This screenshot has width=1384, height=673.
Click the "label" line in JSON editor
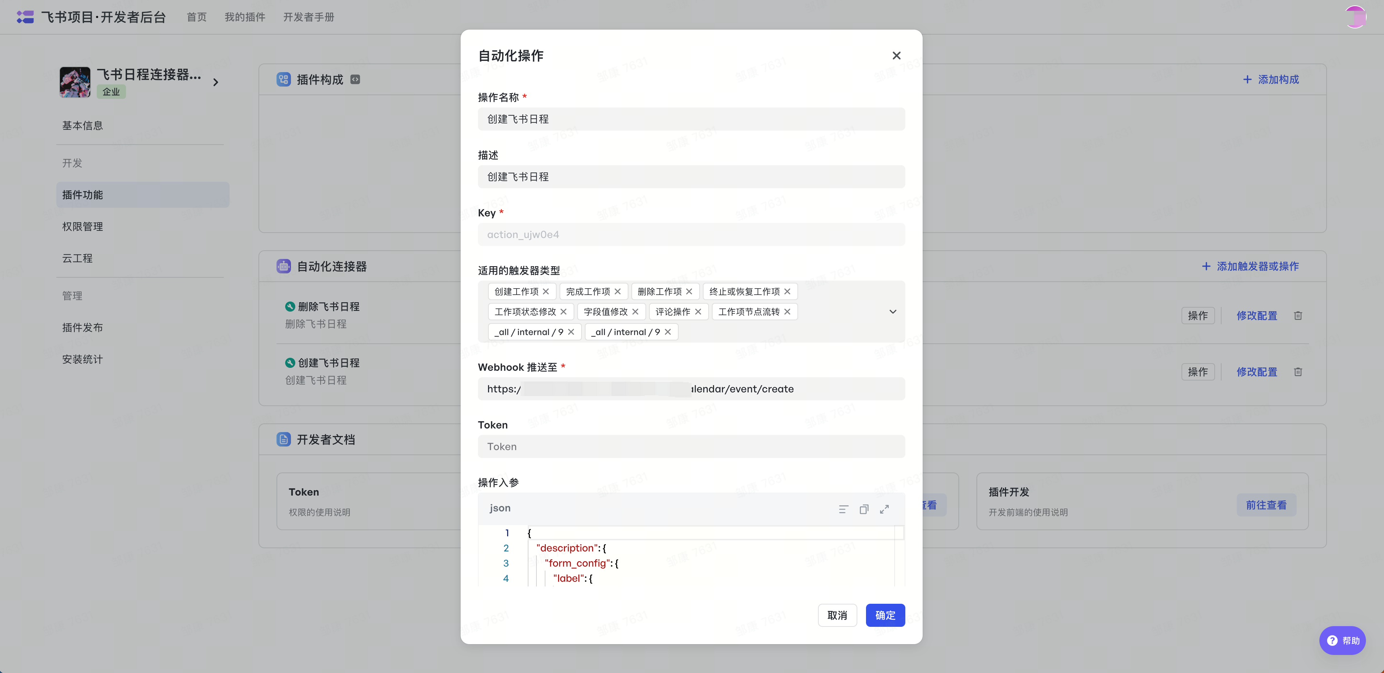573,578
